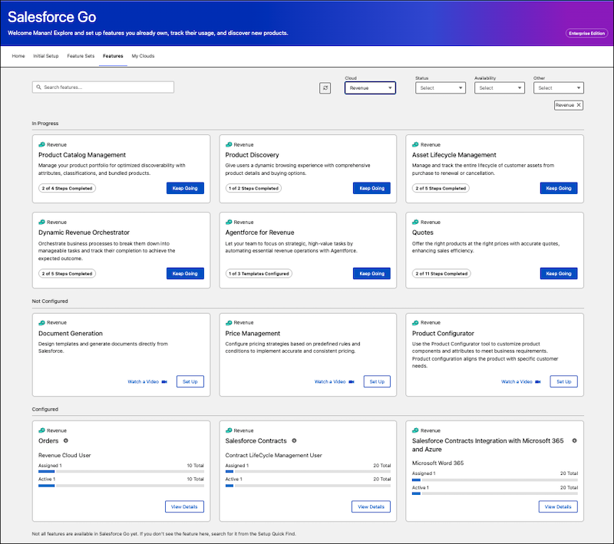Viewport: 614px width, 544px height.
Task: Keep Going on Product Discovery
Action: (x=372, y=188)
